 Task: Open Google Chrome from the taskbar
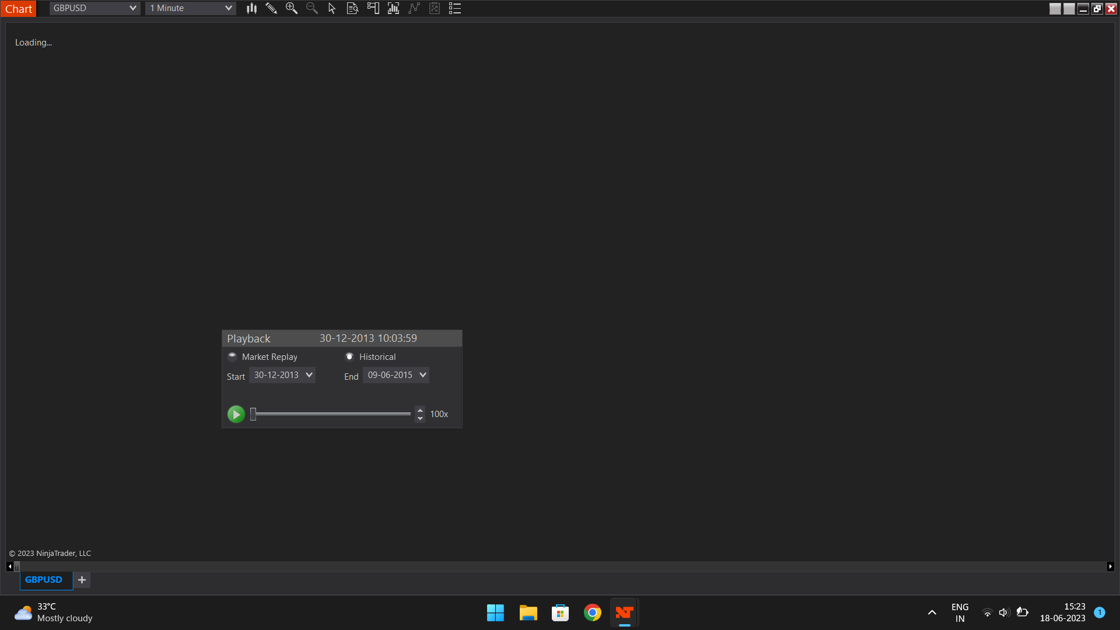pyautogui.click(x=592, y=612)
